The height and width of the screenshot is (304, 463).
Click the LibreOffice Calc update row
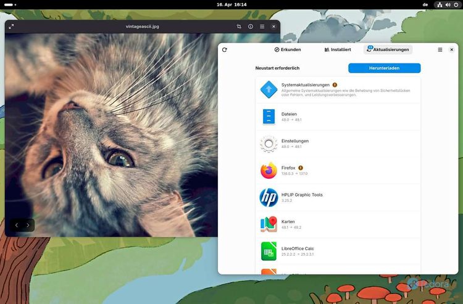click(x=338, y=251)
